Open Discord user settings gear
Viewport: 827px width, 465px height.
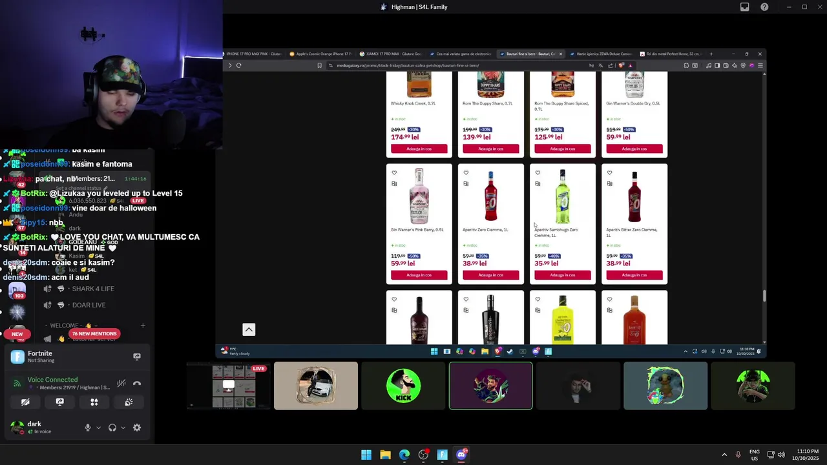(x=137, y=428)
